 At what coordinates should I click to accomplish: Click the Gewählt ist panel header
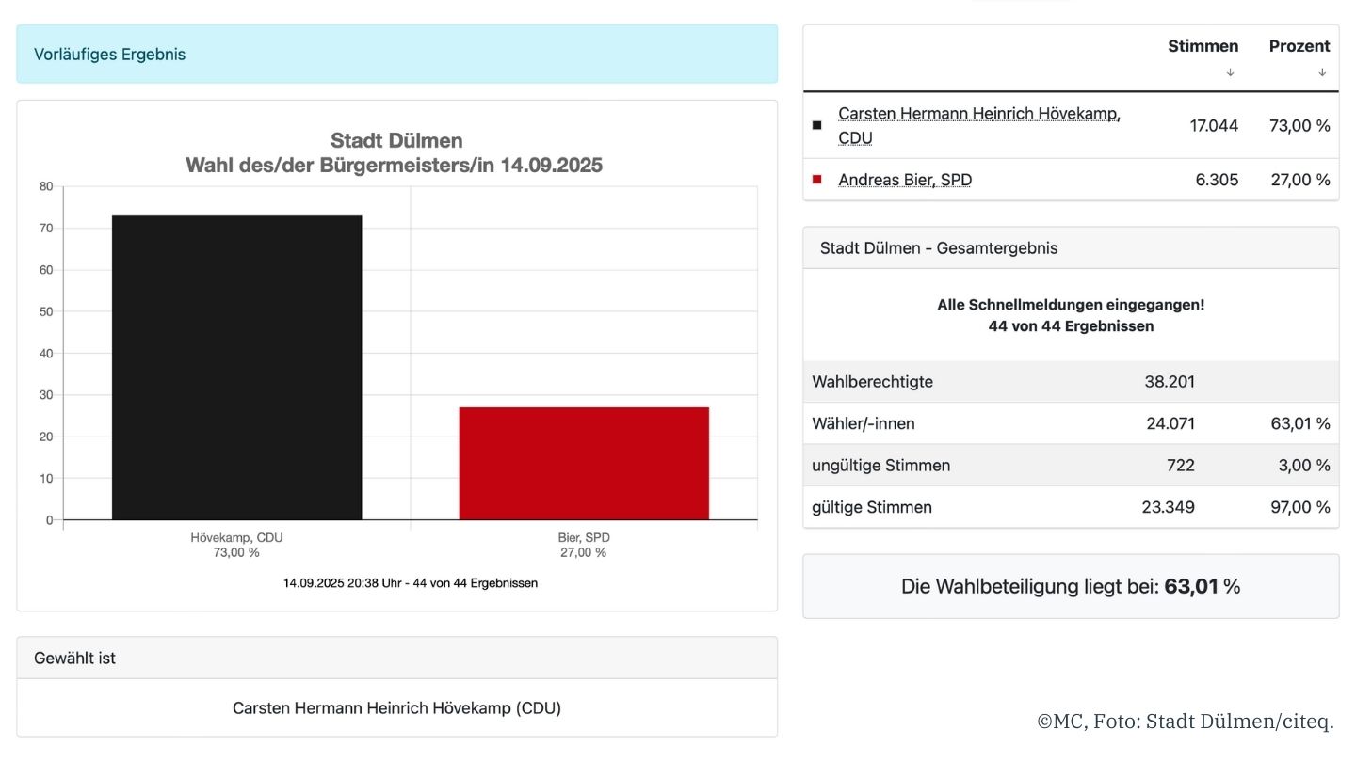tap(396, 659)
